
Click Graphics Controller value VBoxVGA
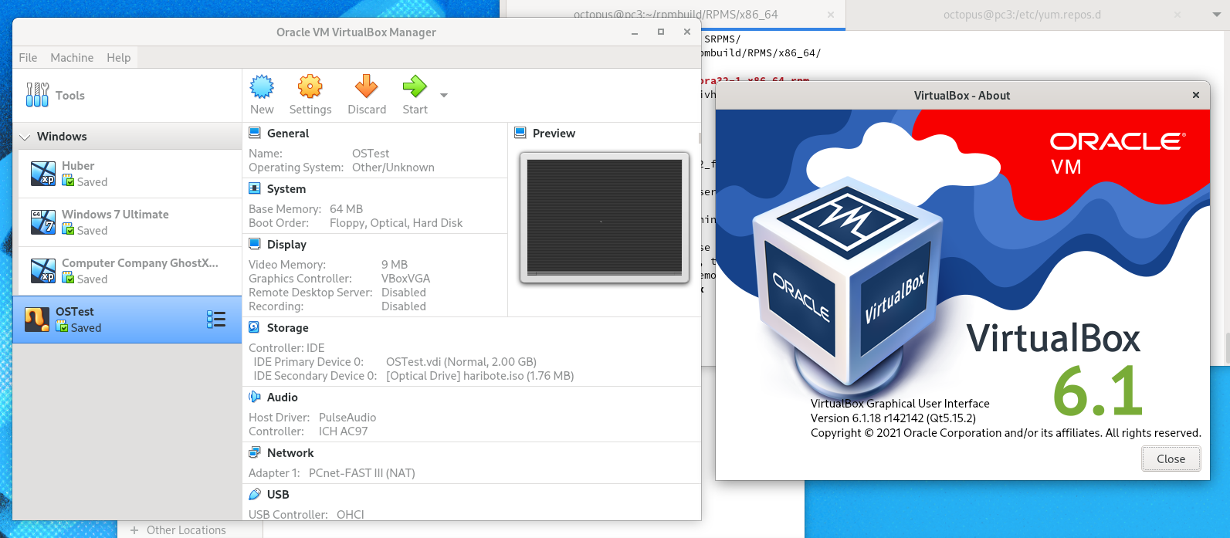pyautogui.click(x=406, y=279)
